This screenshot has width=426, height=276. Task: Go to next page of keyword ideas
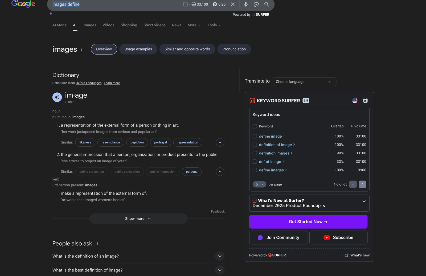point(362,184)
